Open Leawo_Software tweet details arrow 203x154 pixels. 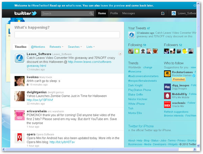120,54
